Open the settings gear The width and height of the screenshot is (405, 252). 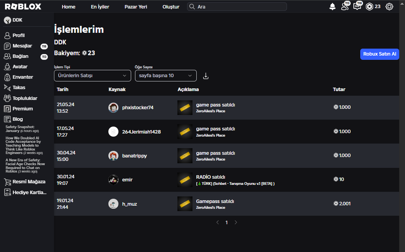coord(389,7)
